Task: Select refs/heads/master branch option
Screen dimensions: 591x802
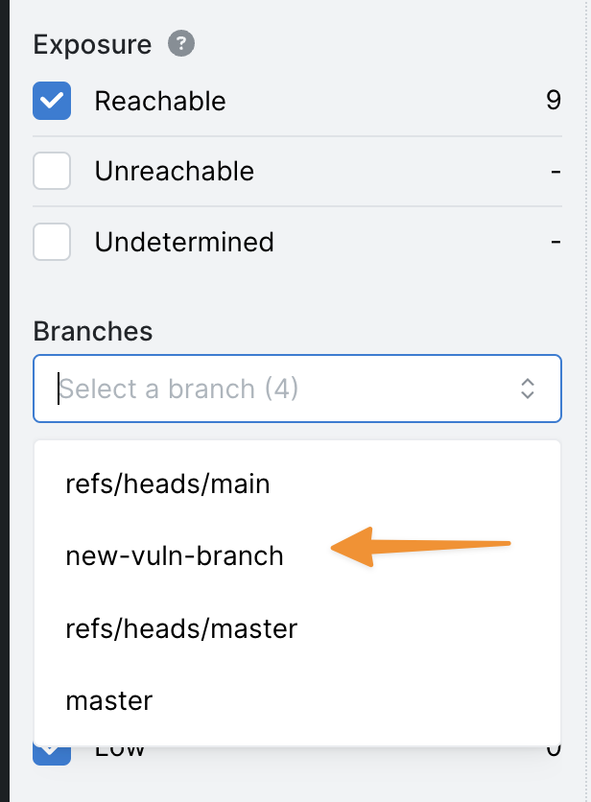Action: click(181, 628)
